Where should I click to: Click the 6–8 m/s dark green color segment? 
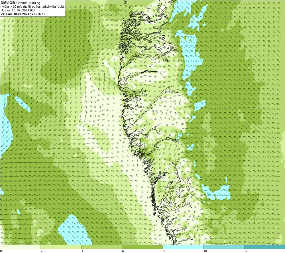[x=142, y=247]
